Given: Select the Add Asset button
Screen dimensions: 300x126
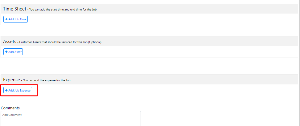Looking at the screenshot, I should click(13, 52).
